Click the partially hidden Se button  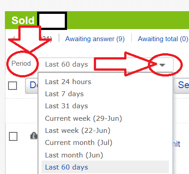click(x=181, y=86)
